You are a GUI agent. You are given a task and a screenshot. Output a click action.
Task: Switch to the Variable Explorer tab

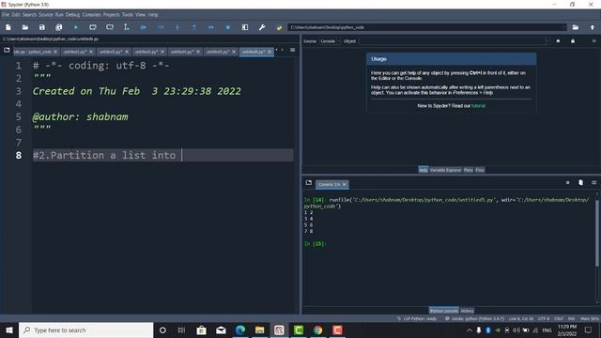tap(445, 170)
